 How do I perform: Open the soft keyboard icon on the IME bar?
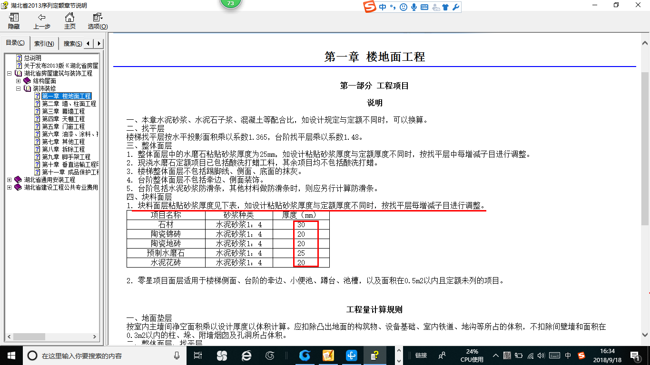(x=424, y=7)
